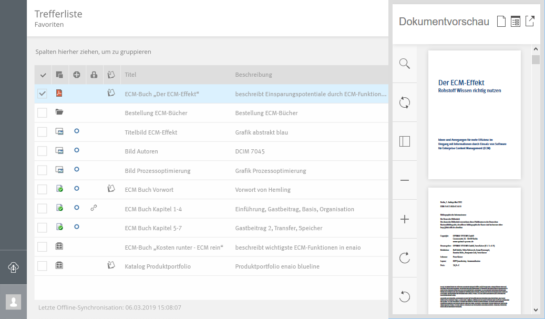This screenshot has height=319, width=545.
Task: Click the sync arrows icon in preview toolbar
Action: [404, 102]
